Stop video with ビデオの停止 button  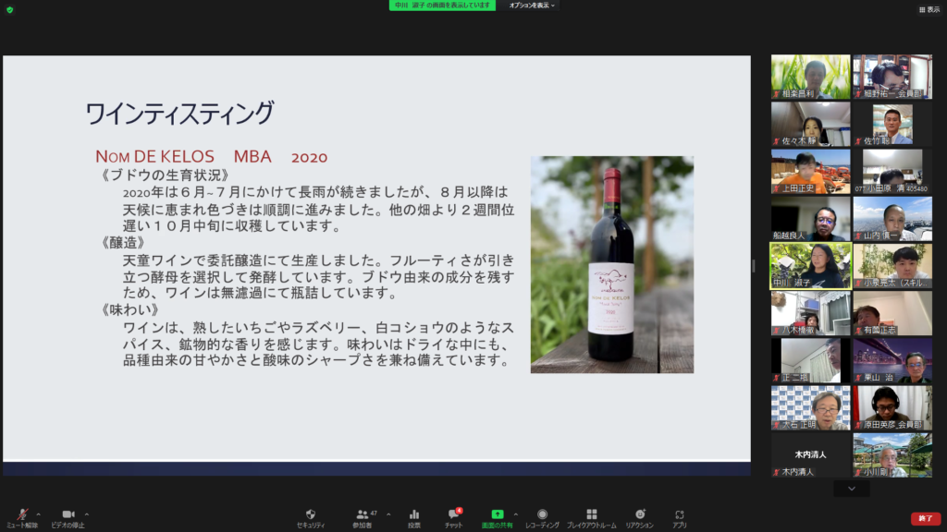point(68,518)
